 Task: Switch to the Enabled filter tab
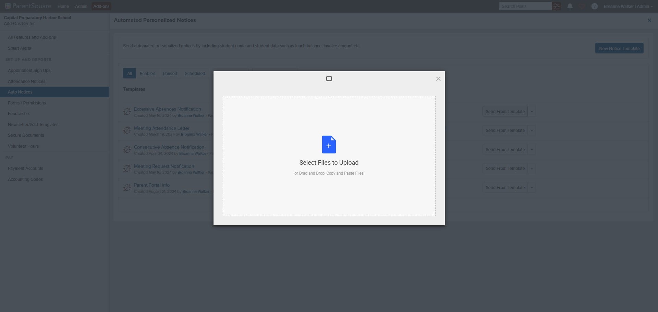147,73
